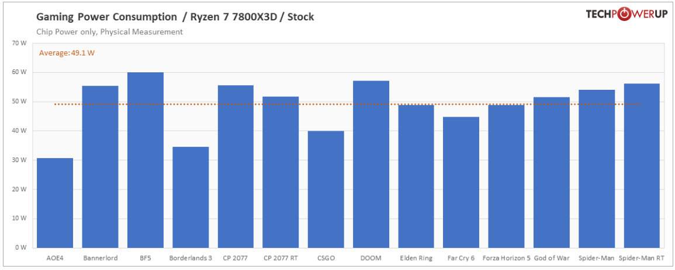The width and height of the screenshot is (675, 270).
Task: Click the '20 W' y-axis value
Action: point(20,190)
